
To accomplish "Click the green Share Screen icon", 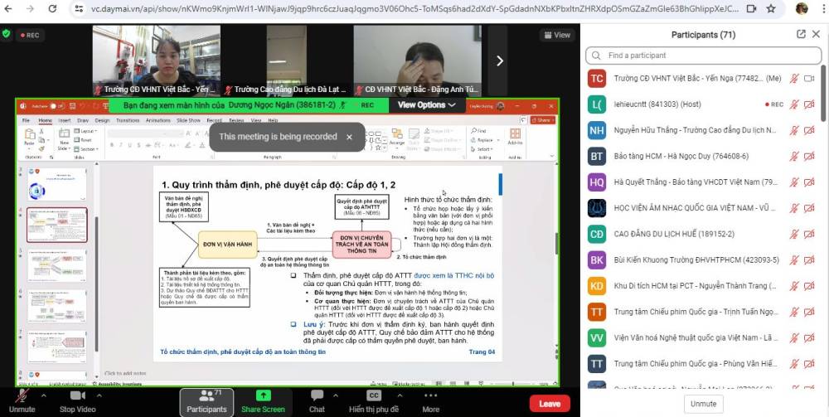I will (263, 395).
